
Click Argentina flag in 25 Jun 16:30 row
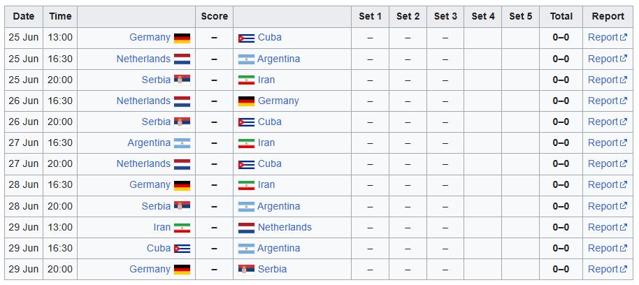tap(246, 59)
